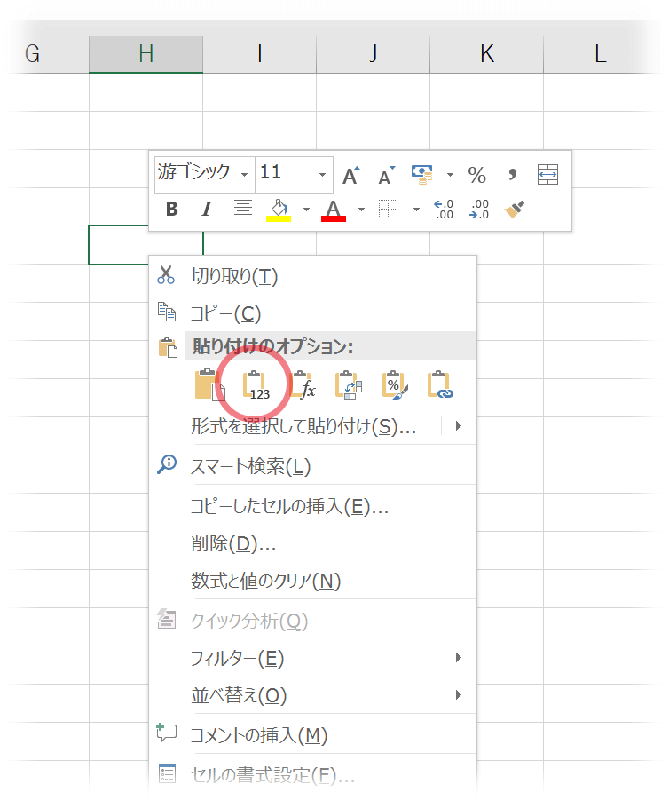The width and height of the screenshot is (669, 800).
Task: Choose スマート検索(L)
Action: point(313,466)
